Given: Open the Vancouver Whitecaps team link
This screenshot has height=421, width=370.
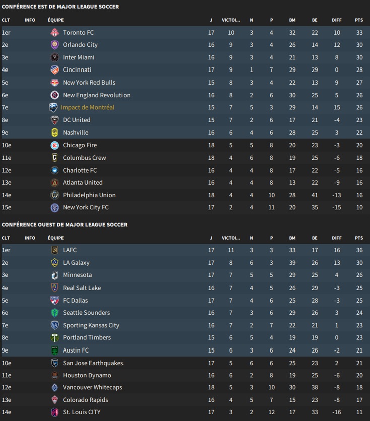Looking at the screenshot, I should (92, 388).
